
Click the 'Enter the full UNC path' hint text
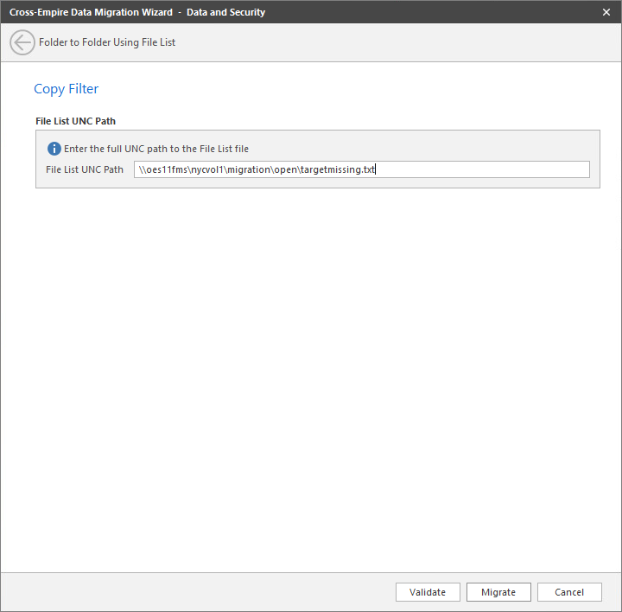point(156,149)
